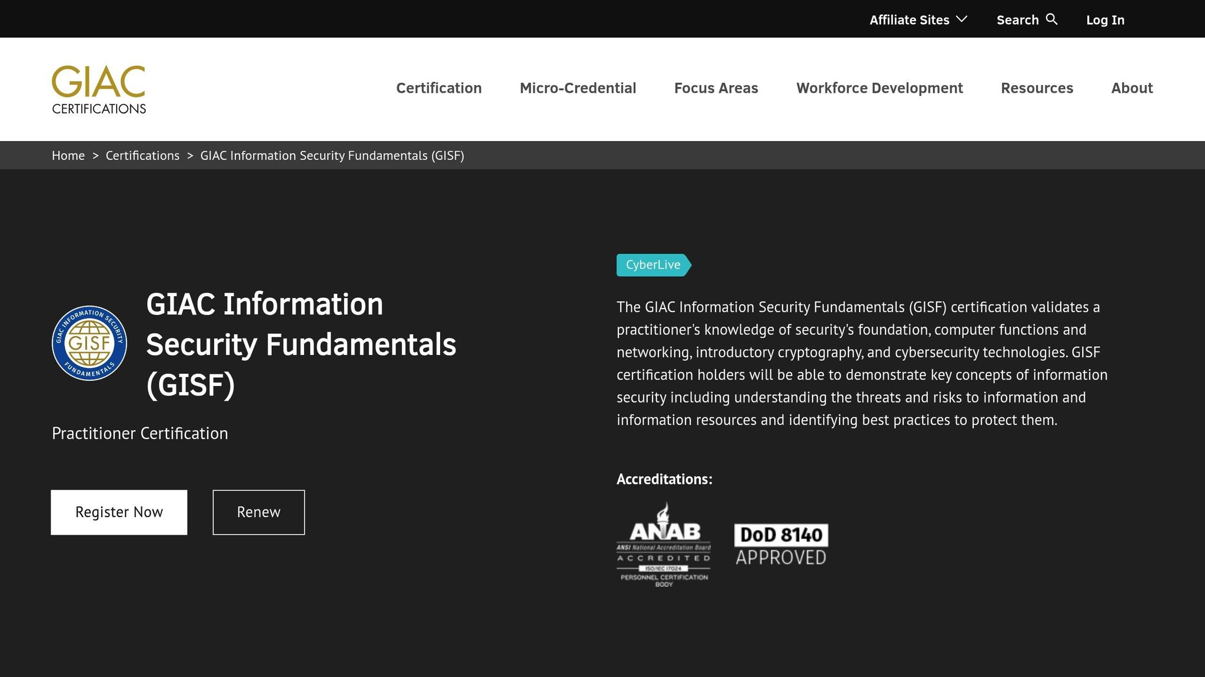Click the Search label text
This screenshot has height=677, width=1205.
pyautogui.click(x=1018, y=20)
